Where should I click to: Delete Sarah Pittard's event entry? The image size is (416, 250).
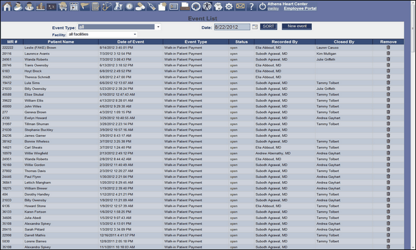(x=388, y=229)
